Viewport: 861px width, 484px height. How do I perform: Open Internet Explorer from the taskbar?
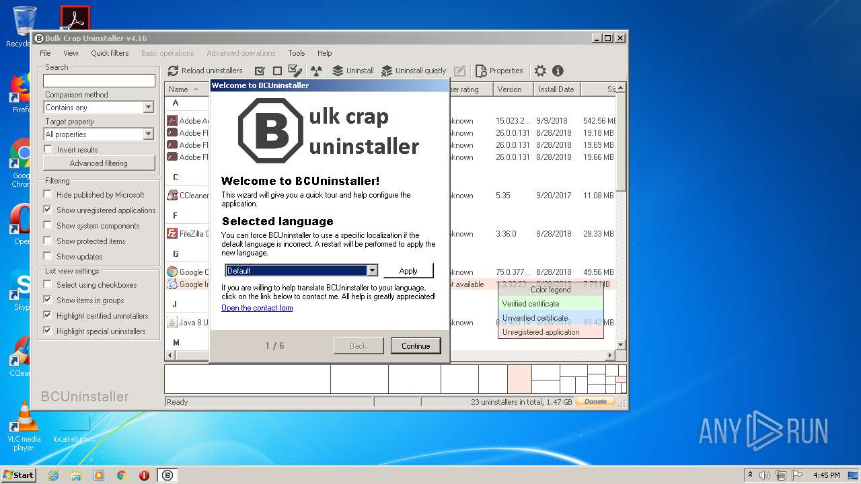(53, 475)
